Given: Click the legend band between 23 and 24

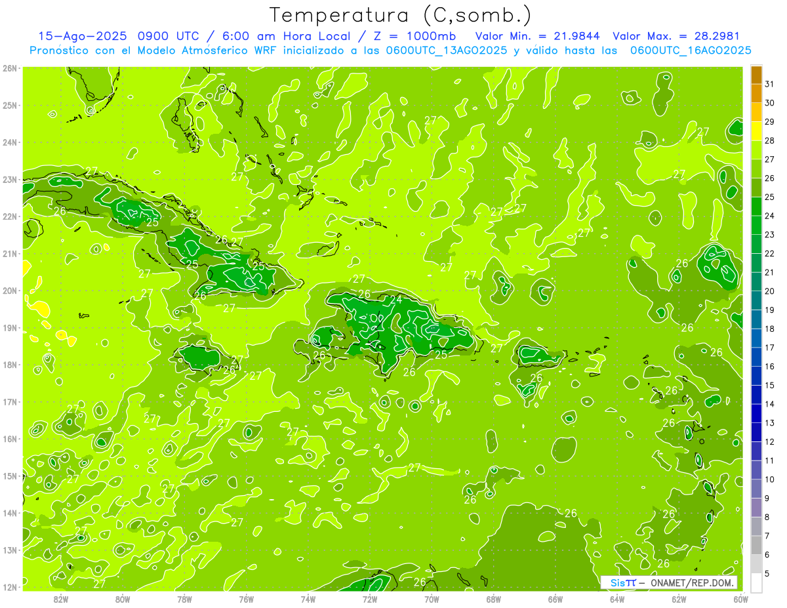Looking at the screenshot, I should pos(756,225).
